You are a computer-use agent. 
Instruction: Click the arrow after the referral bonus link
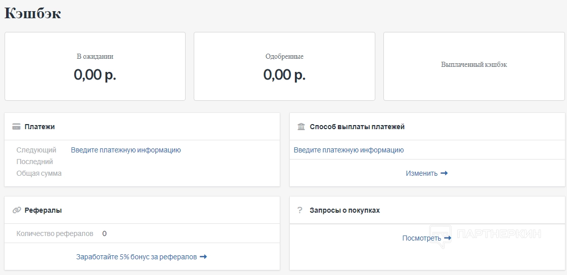(203, 257)
